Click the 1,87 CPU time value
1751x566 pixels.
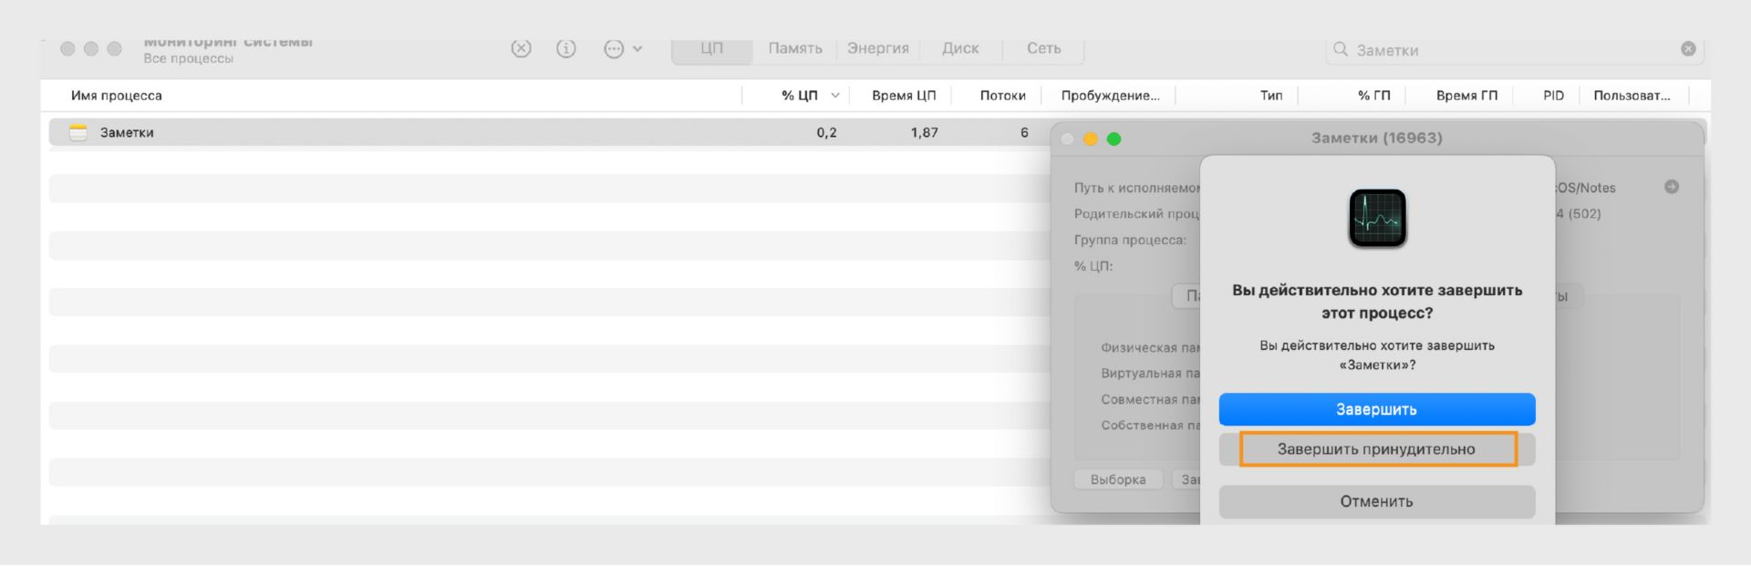(x=924, y=132)
